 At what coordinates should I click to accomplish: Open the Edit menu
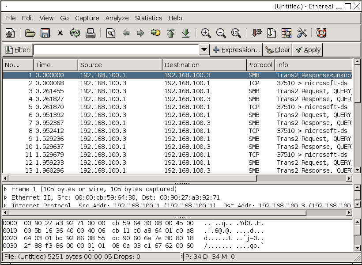click(x=28, y=18)
